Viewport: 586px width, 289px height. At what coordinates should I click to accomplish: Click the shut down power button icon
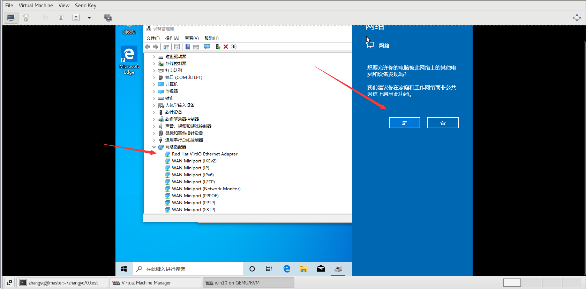tap(76, 18)
